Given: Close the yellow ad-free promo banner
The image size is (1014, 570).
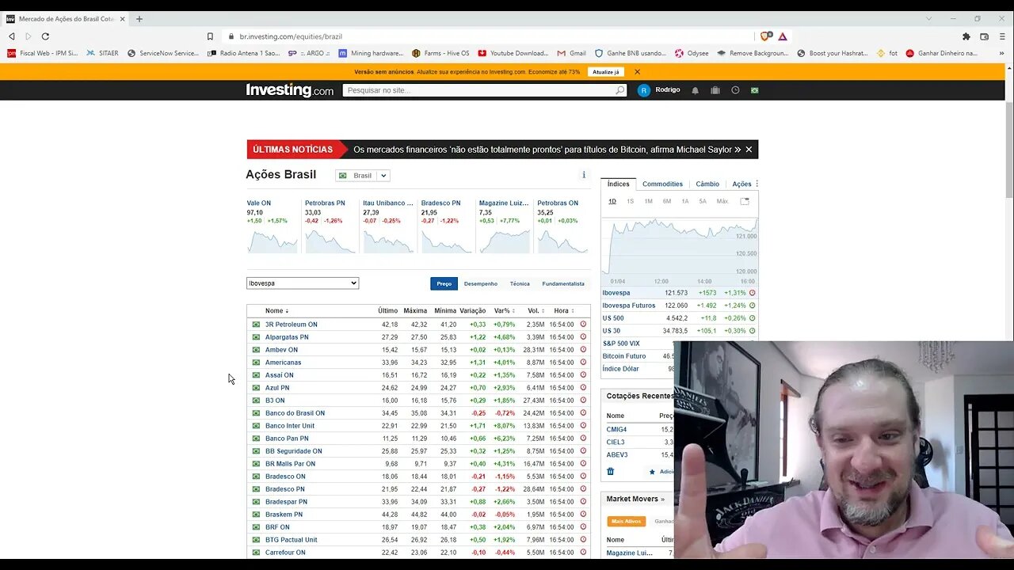Looking at the screenshot, I should pos(637,72).
